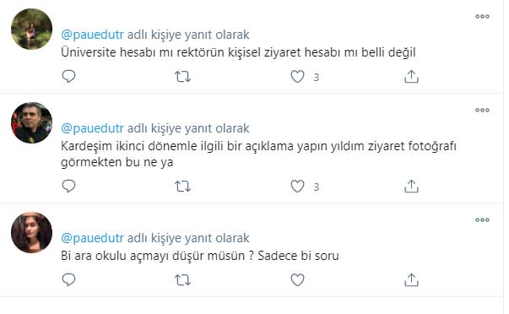Reply to the tweet about Üniversite hesabı

68,76
